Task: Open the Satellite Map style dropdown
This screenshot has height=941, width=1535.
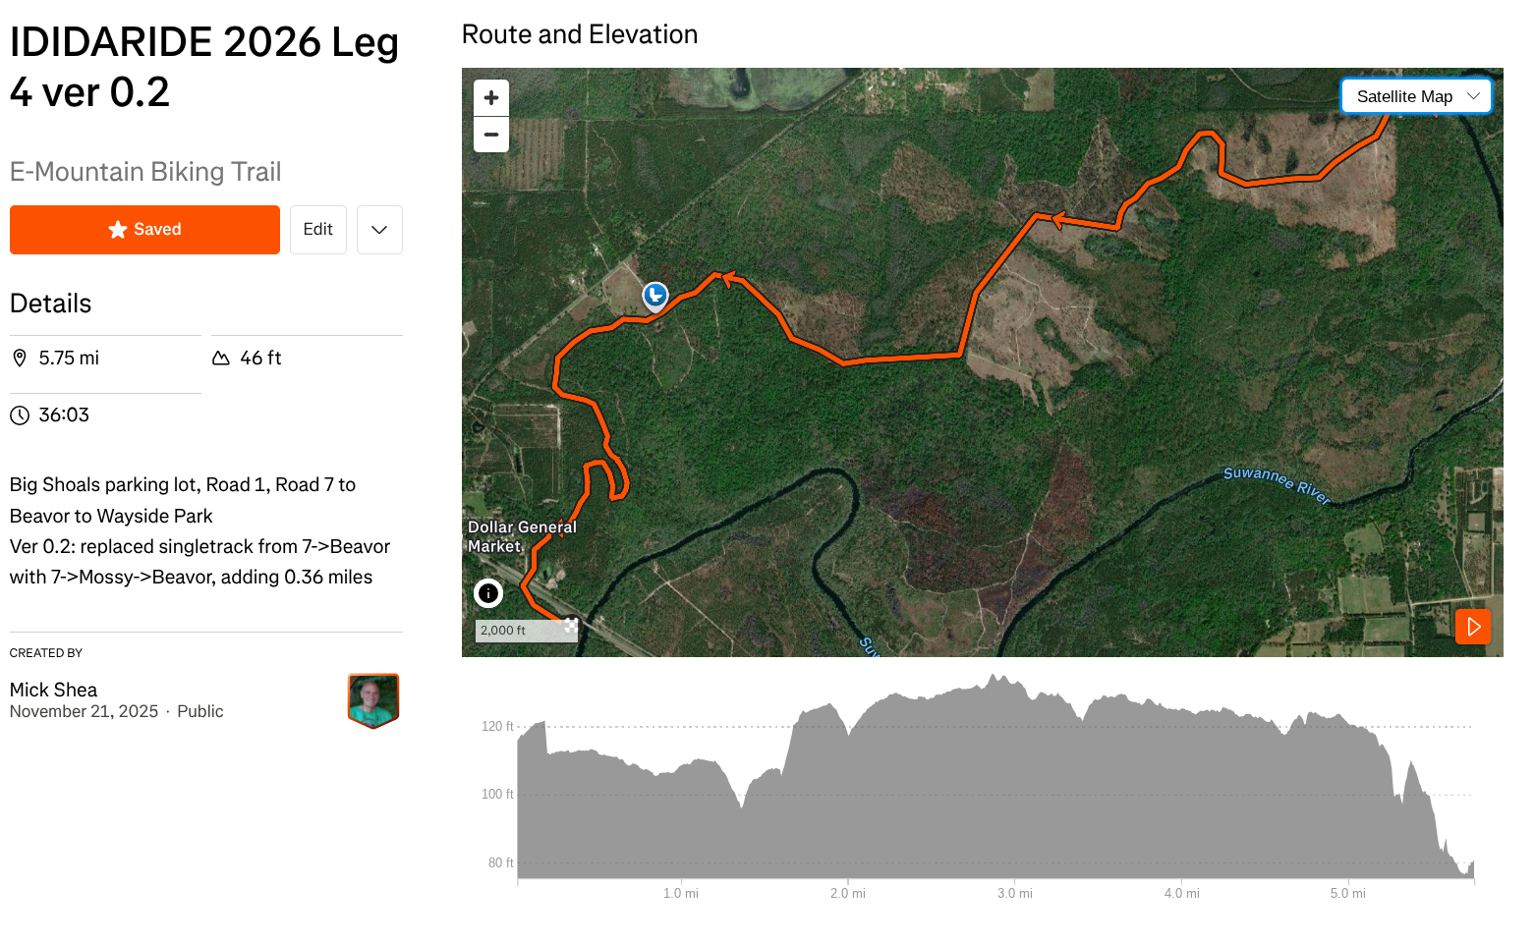Action: 1416,96
